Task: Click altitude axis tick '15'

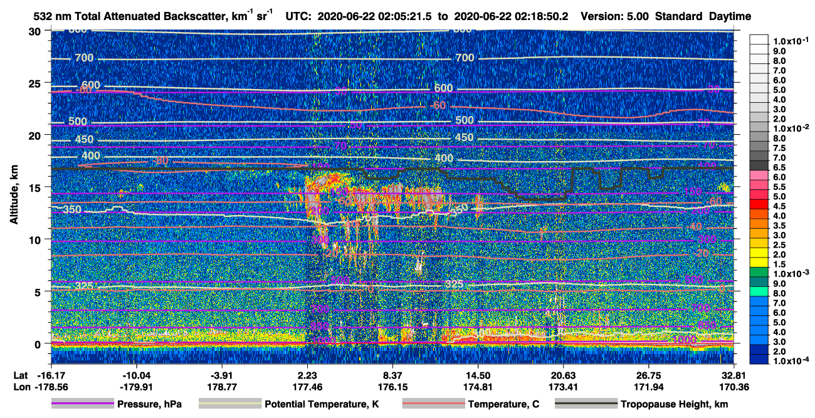Action: pos(35,187)
